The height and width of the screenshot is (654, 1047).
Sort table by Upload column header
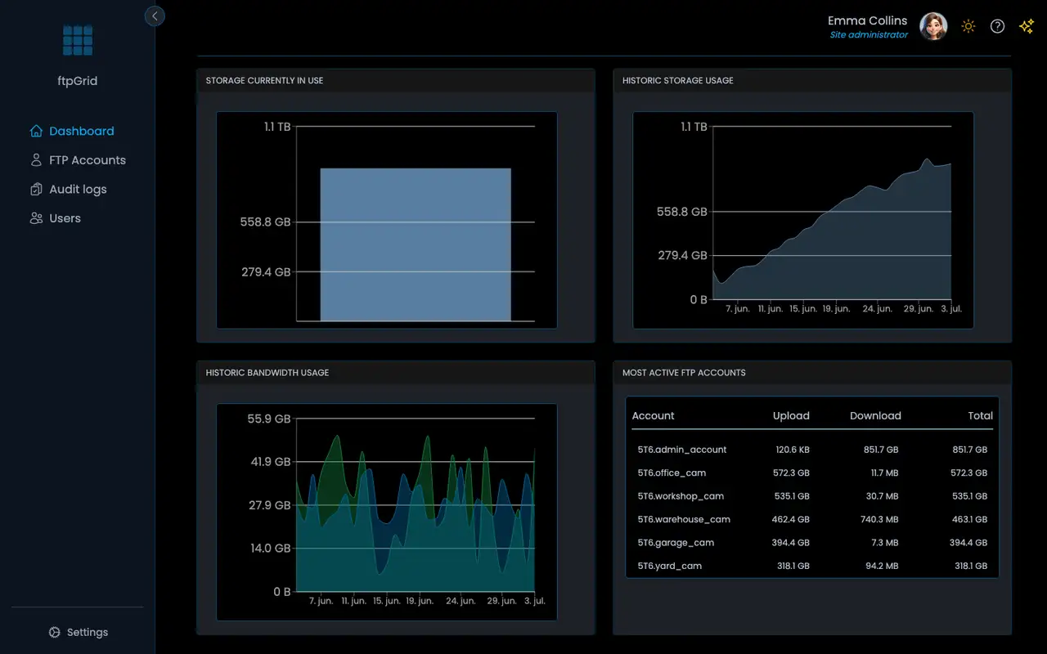(790, 415)
